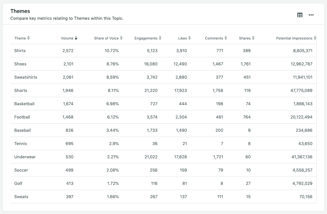Select the Underwear theme row name
327x214 pixels.
click(25, 157)
